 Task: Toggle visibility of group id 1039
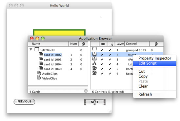tap(102, 50)
